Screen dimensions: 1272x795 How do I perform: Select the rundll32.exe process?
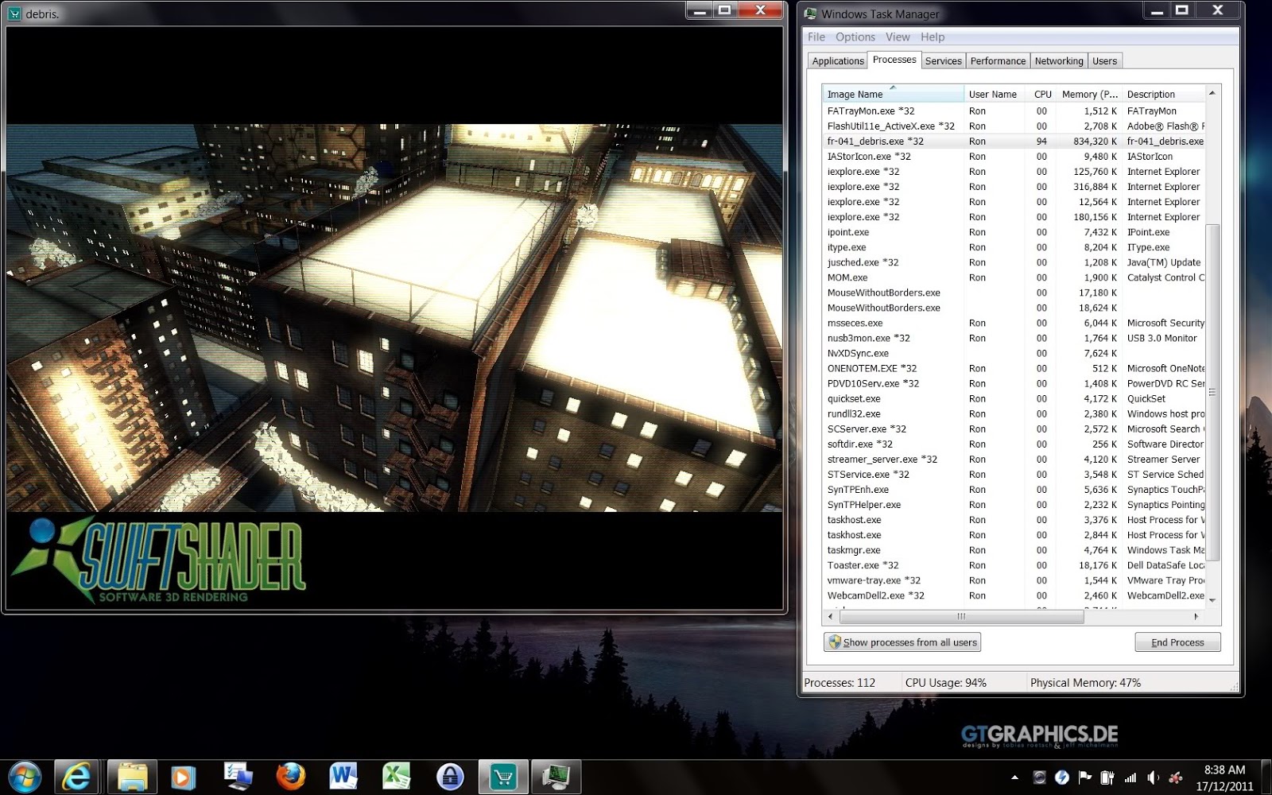tap(1014, 414)
